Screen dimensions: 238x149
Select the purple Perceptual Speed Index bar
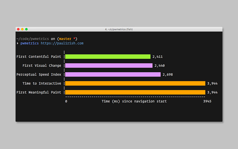(x=113, y=74)
